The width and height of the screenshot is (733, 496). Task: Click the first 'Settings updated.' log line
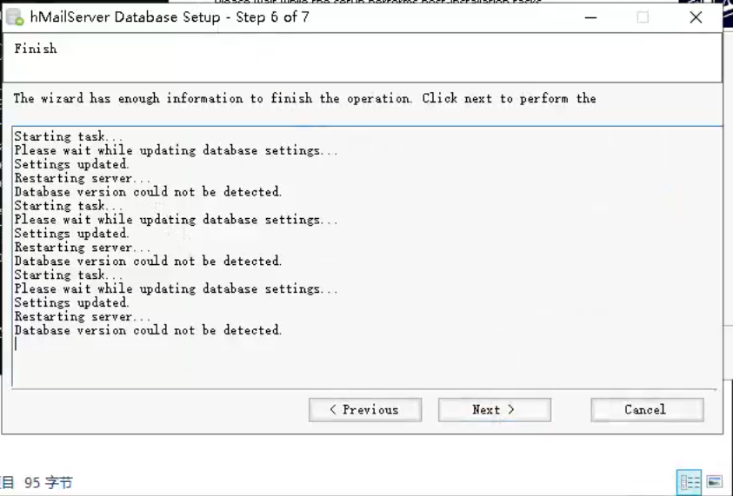[x=71, y=164]
